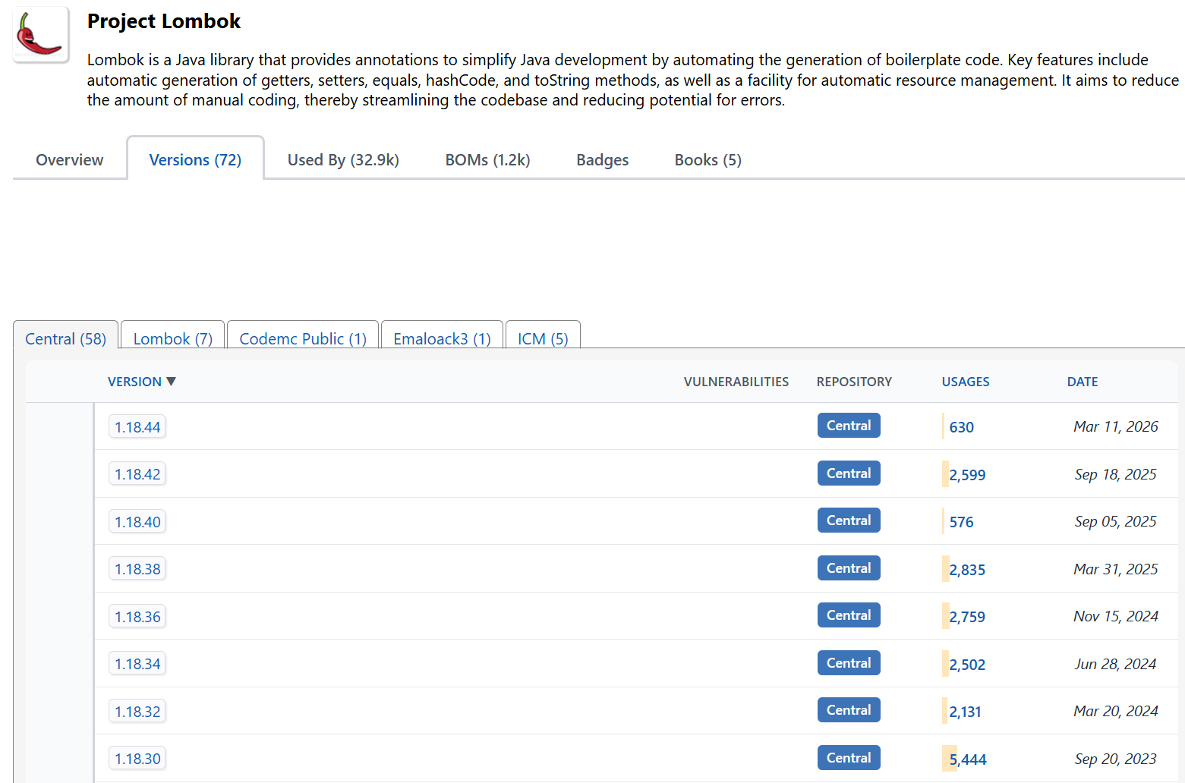Switch to Used By (32.9k) tab
Image resolution: width=1185 pixels, height=783 pixels.
click(343, 160)
